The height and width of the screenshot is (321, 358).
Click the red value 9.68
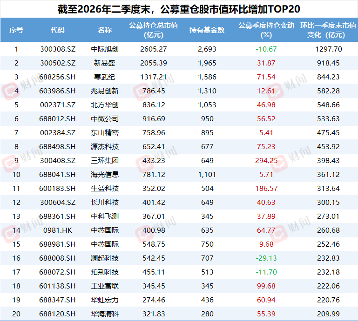(266, 244)
